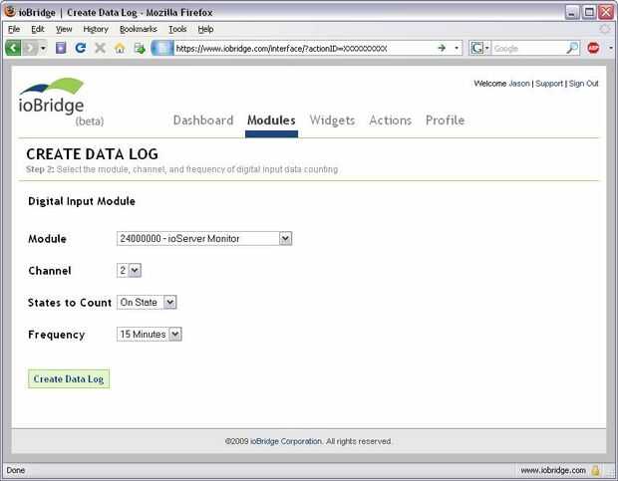Open the Support link

coord(549,84)
